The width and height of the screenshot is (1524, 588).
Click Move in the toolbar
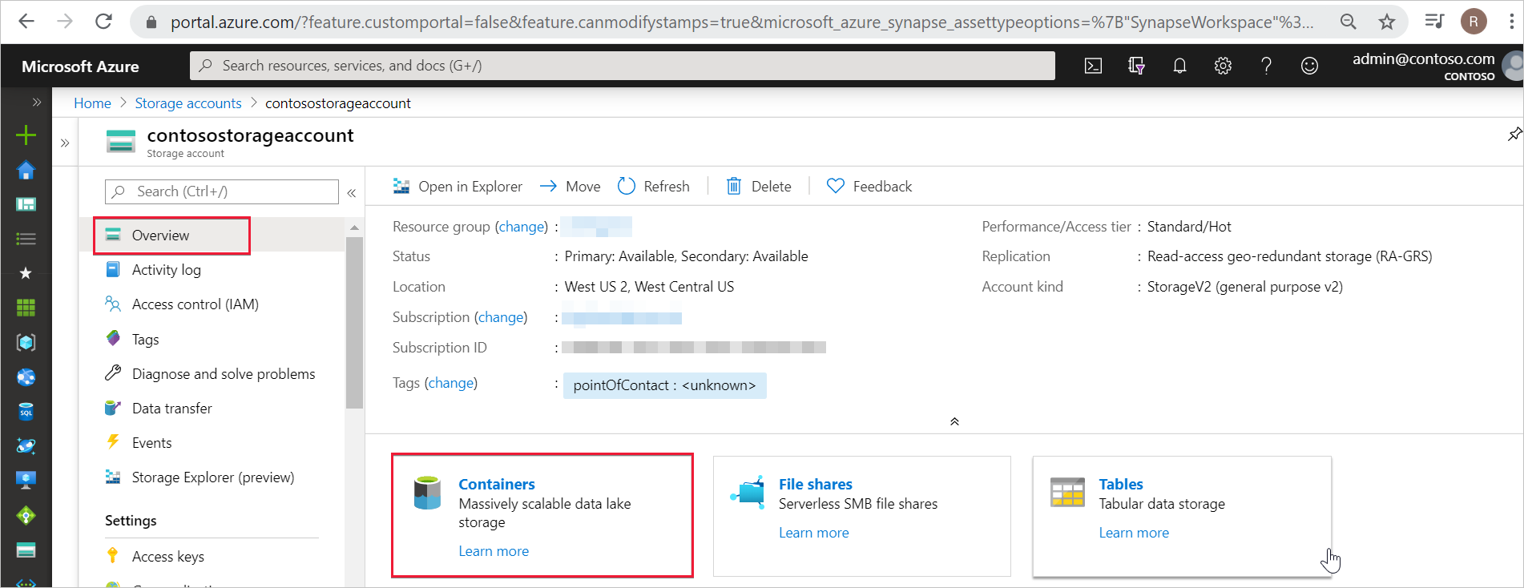[x=570, y=187]
